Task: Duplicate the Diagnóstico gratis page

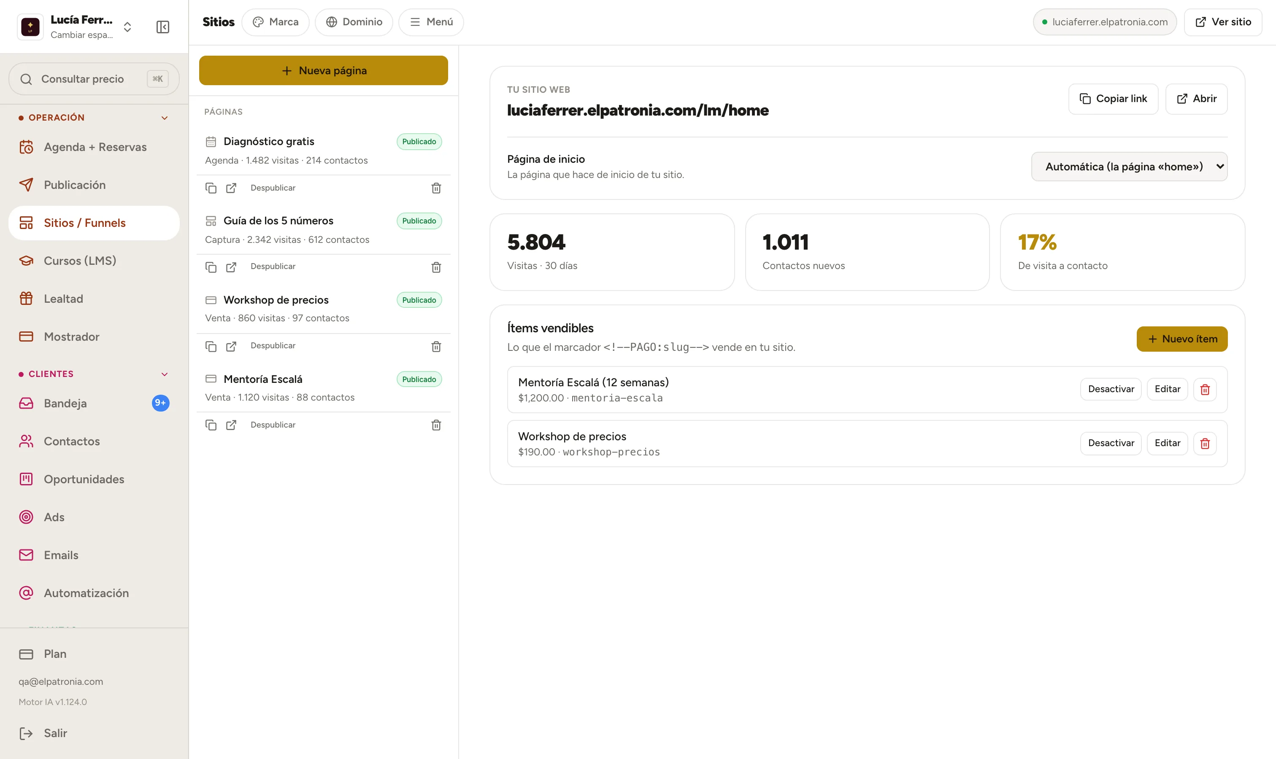Action: click(x=211, y=188)
